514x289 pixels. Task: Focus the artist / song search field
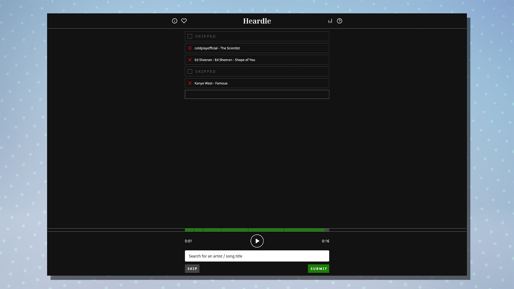[257, 256]
